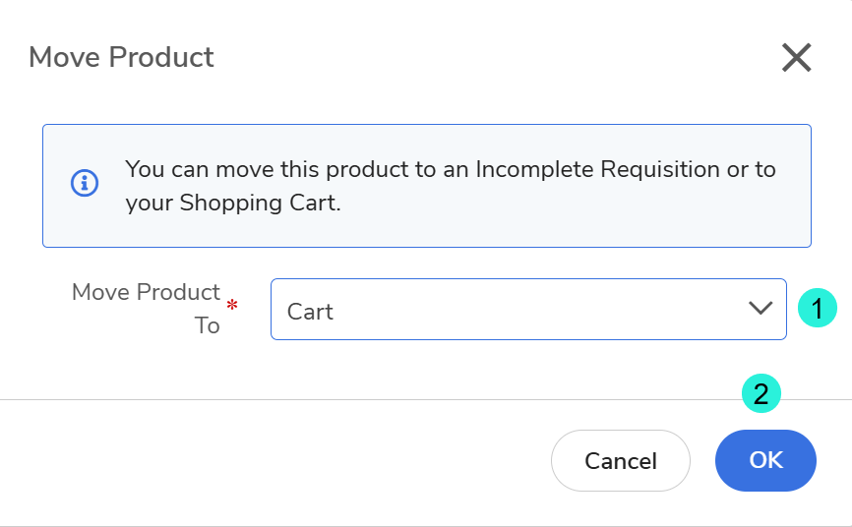Cancel moving the product
This screenshot has width=852, height=527.
click(x=620, y=460)
